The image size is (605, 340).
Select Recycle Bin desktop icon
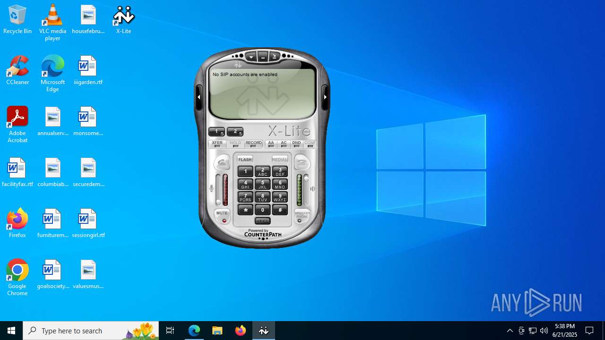pyautogui.click(x=17, y=20)
